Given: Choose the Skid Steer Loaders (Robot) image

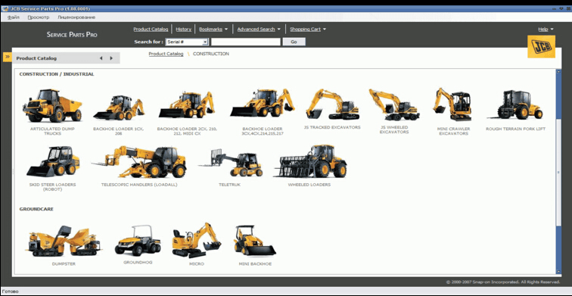Looking at the screenshot, I should click(52, 161).
